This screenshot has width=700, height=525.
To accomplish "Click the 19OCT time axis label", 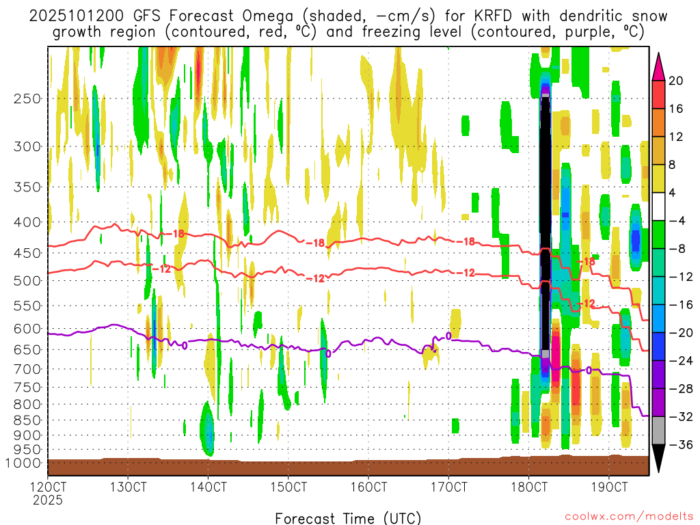I will (608, 487).
